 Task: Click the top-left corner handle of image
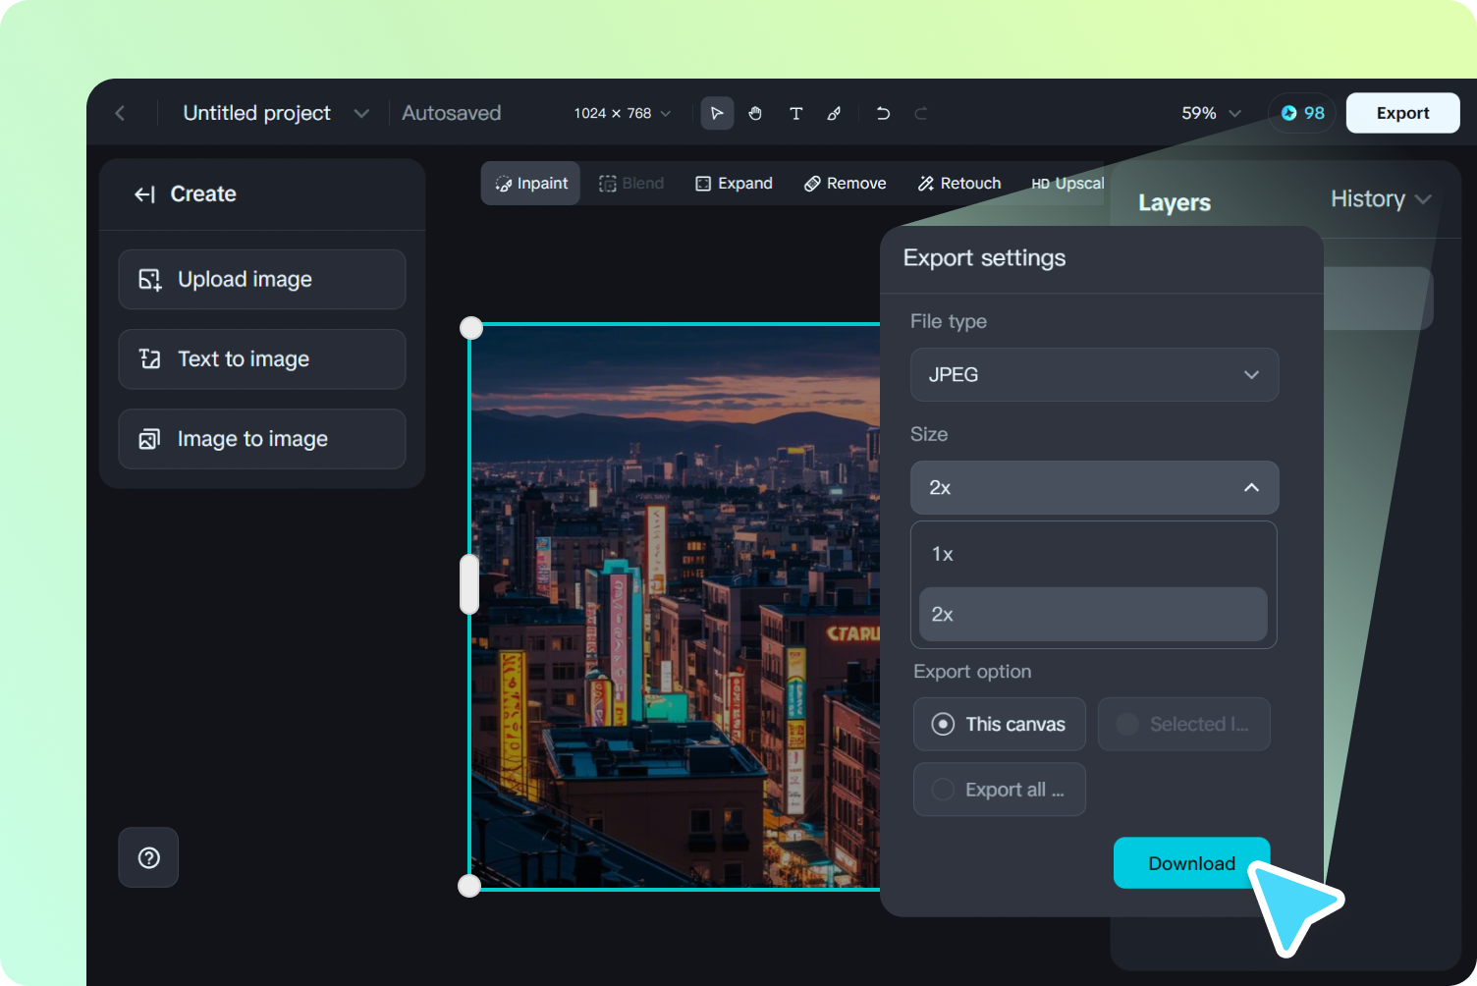tap(471, 328)
